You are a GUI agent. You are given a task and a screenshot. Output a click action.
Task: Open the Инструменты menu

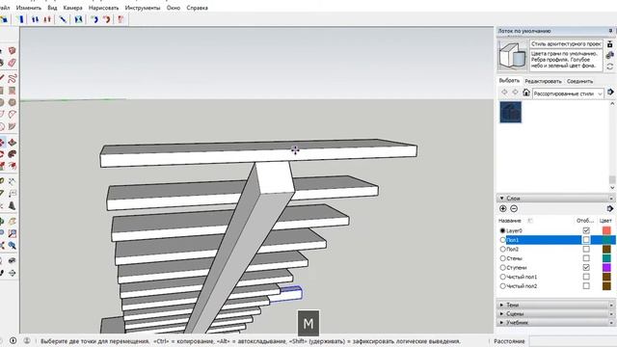click(143, 8)
